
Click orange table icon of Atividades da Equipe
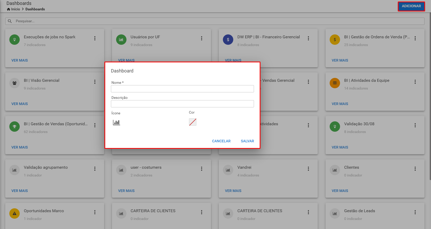pyautogui.click(x=335, y=83)
